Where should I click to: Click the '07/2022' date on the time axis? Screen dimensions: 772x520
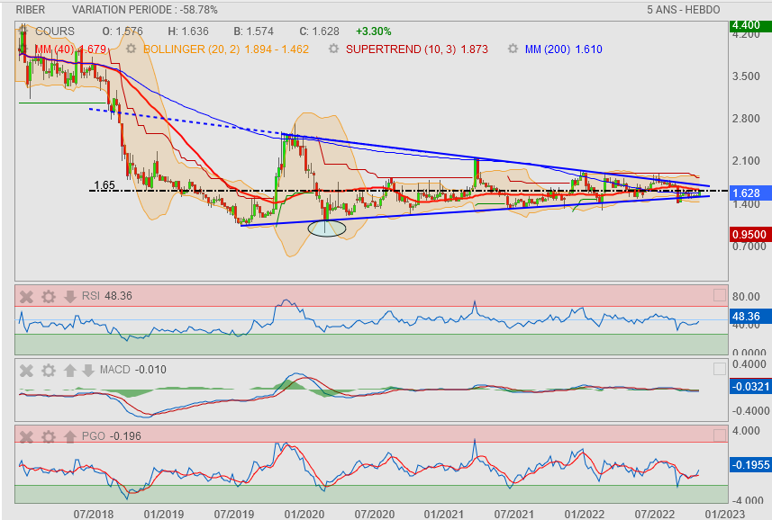click(x=654, y=514)
